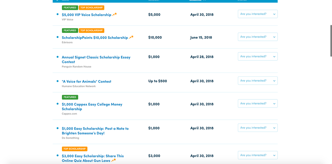Open "Are you interested?" for Signet Classic Essay
Viewport: 332px width, 164px height.
point(257,56)
